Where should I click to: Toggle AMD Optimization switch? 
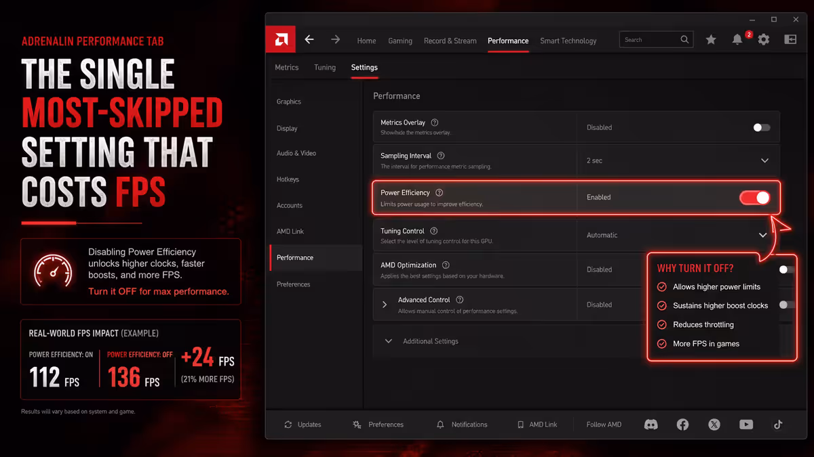tap(786, 269)
